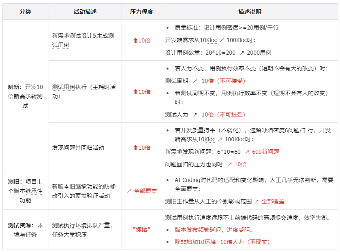Click the blue bullet before 质量标准
The image size is (340, 252).
coord(167,28)
